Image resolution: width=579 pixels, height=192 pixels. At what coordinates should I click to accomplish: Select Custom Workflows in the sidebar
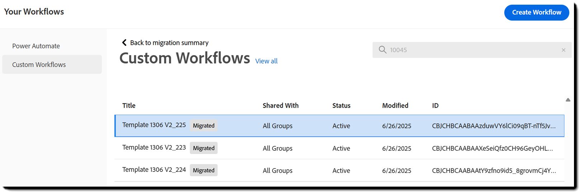click(x=52, y=65)
